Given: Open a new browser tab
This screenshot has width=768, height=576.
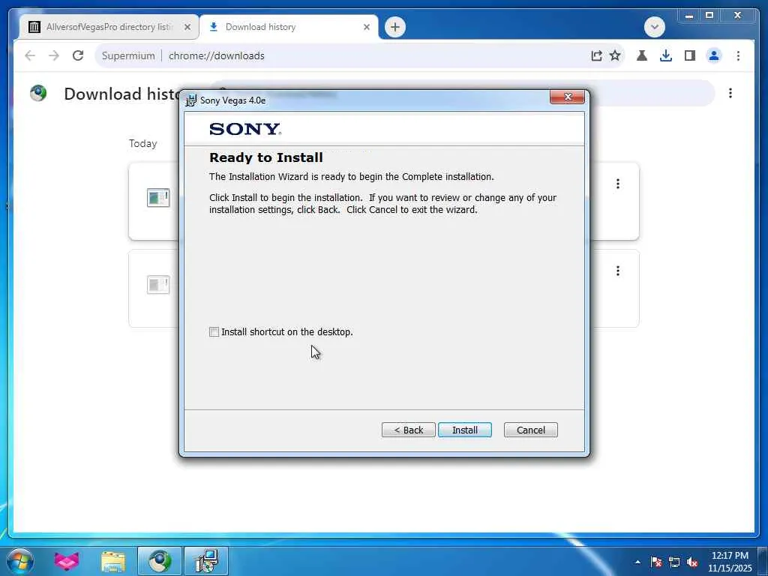Looking at the screenshot, I should [394, 27].
